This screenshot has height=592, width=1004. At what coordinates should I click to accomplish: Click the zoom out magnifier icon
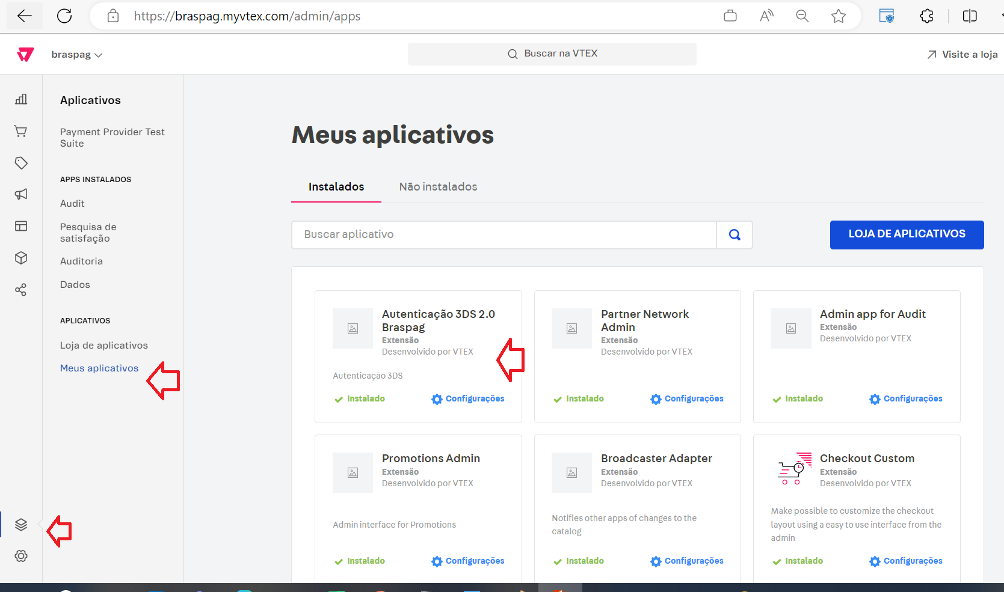[802, 16]
